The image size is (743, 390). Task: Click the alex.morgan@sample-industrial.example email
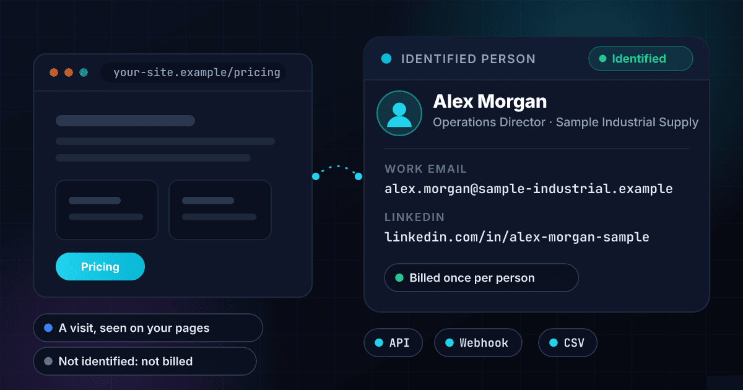click(529, 188)
